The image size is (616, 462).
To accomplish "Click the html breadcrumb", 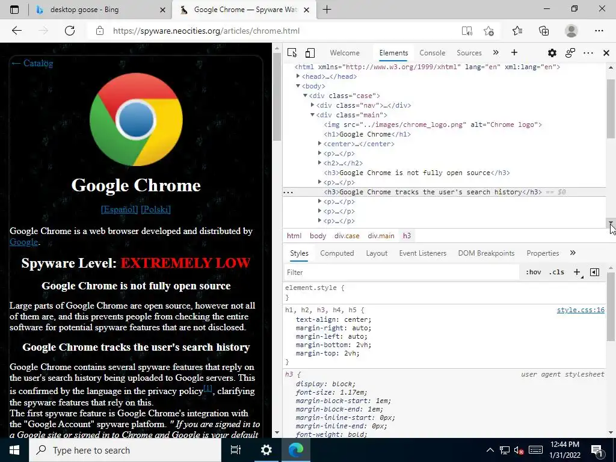I will coord(294,236).
